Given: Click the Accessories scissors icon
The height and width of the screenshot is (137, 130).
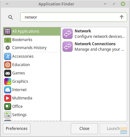Looking at the screenshot, I should pyautogui.click(x=8, y=56).
